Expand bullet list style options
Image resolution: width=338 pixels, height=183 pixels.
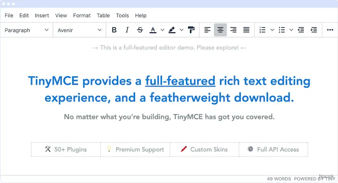(x=291, y=30)
